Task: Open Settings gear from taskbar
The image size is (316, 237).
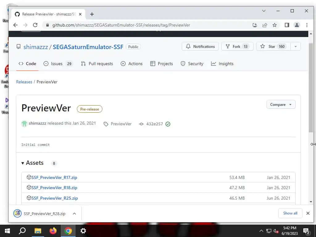Action: pos(83,231)
